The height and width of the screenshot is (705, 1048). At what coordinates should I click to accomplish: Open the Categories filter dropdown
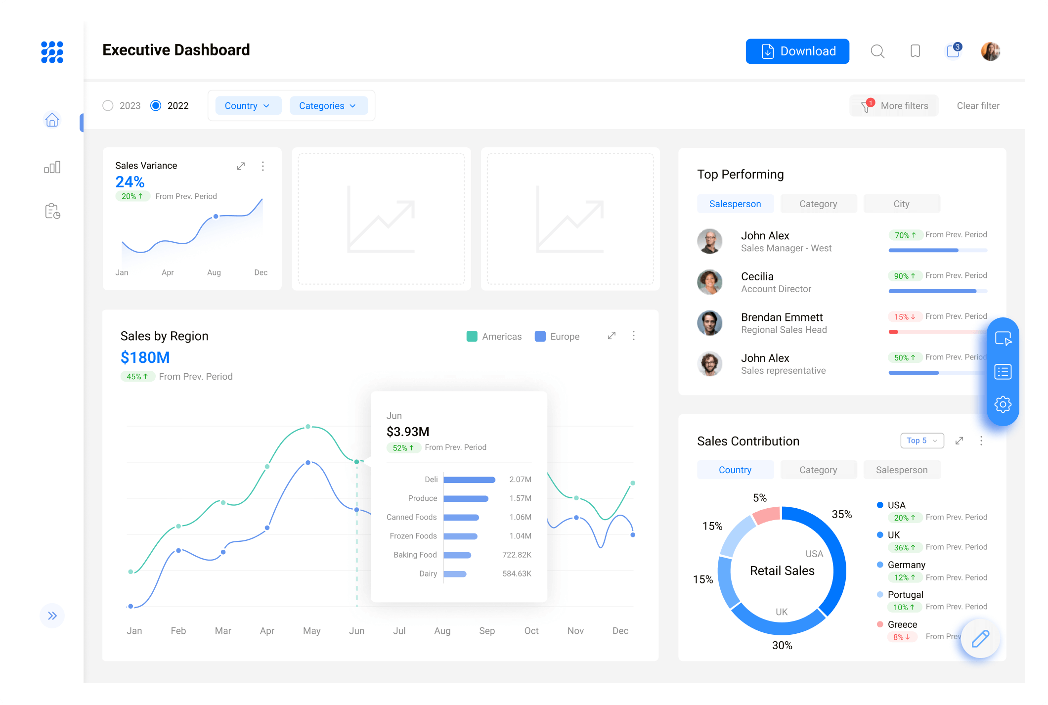[x=328, y=106]
